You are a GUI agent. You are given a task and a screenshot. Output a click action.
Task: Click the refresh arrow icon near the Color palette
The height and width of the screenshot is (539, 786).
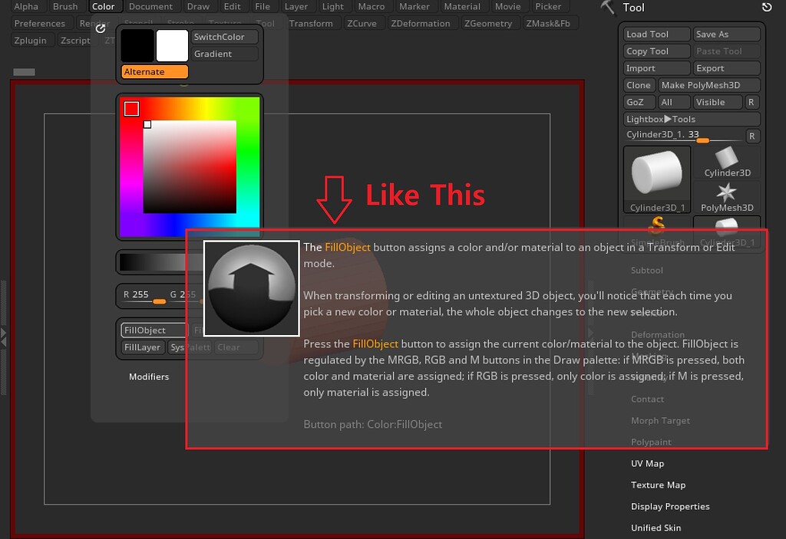(x=99, y=27)
